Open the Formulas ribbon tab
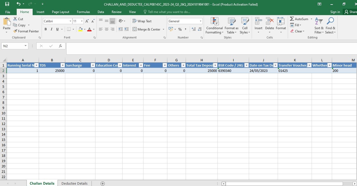This screenshot has height=186, width=357. 83,12
